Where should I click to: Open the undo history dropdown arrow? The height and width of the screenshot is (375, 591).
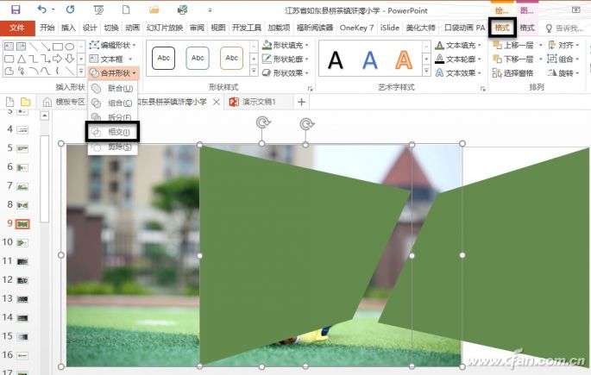(53, 9)
